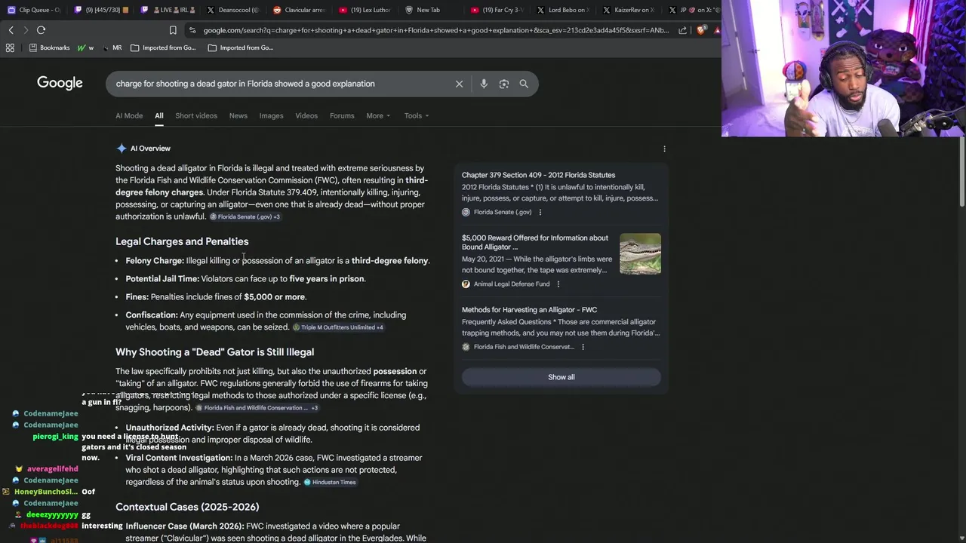Image resolution: width=966 pixels, height=543 pixels.
Task: Bookmark this page via the bookmark icon
Action: (173, 30)
